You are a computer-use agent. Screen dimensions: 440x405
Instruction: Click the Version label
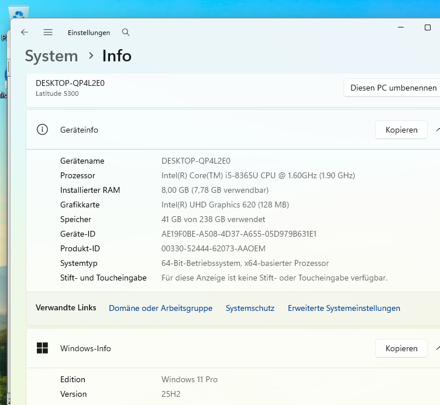[74, 394]
